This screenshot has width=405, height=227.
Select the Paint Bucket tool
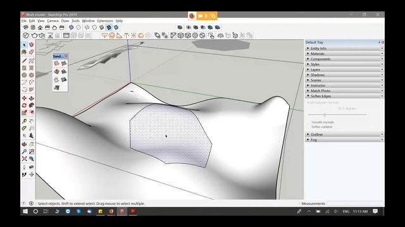[x=24, y=52]
